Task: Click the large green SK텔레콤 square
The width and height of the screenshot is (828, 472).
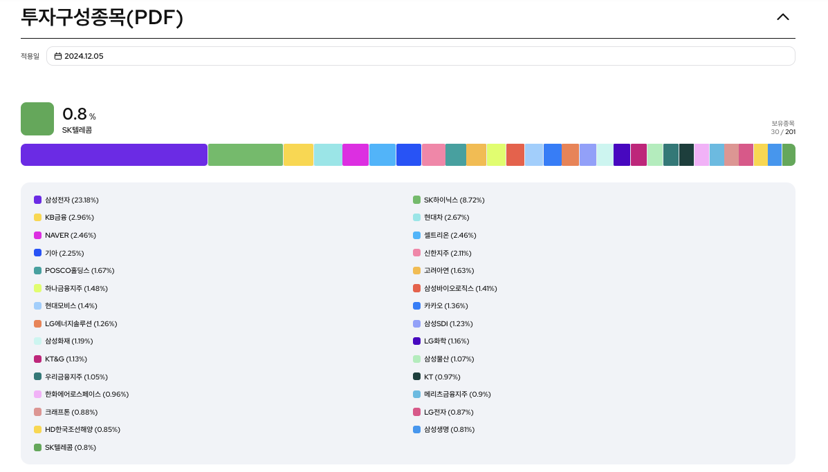Action: click(x=37, y=119)
